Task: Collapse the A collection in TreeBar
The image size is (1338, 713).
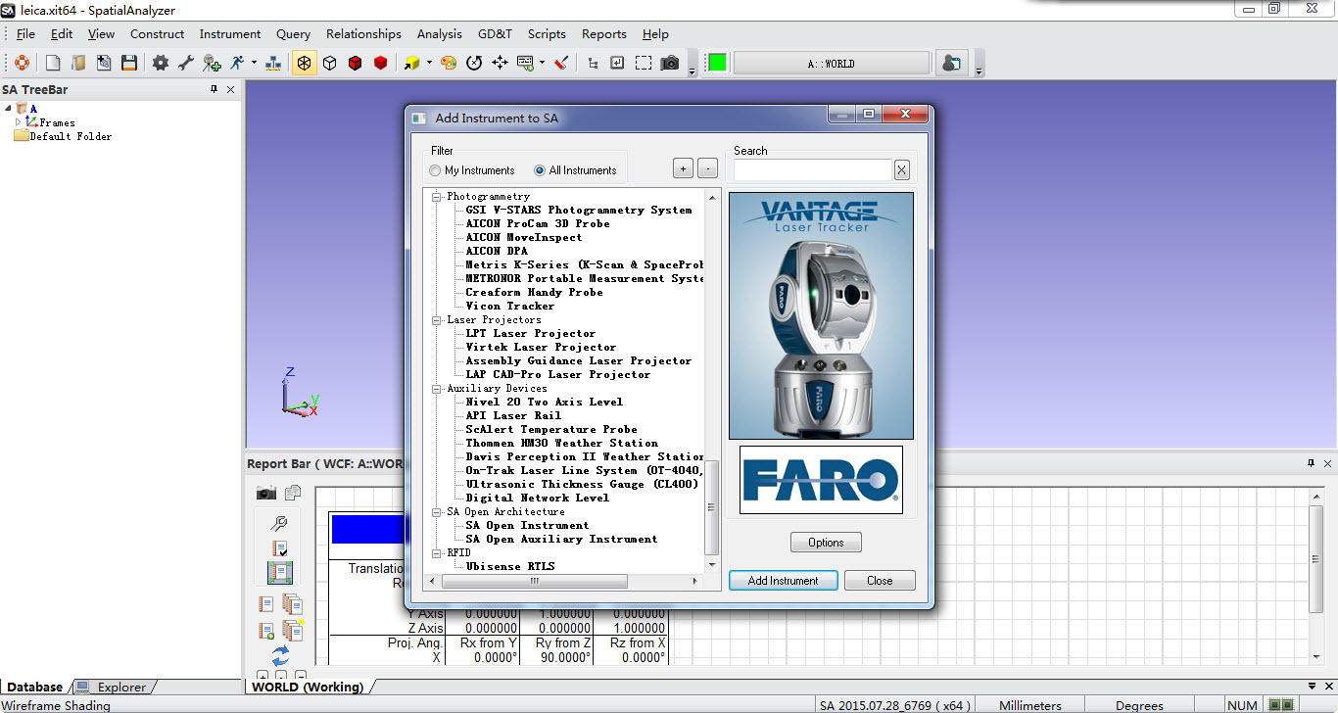Action: 8,108
